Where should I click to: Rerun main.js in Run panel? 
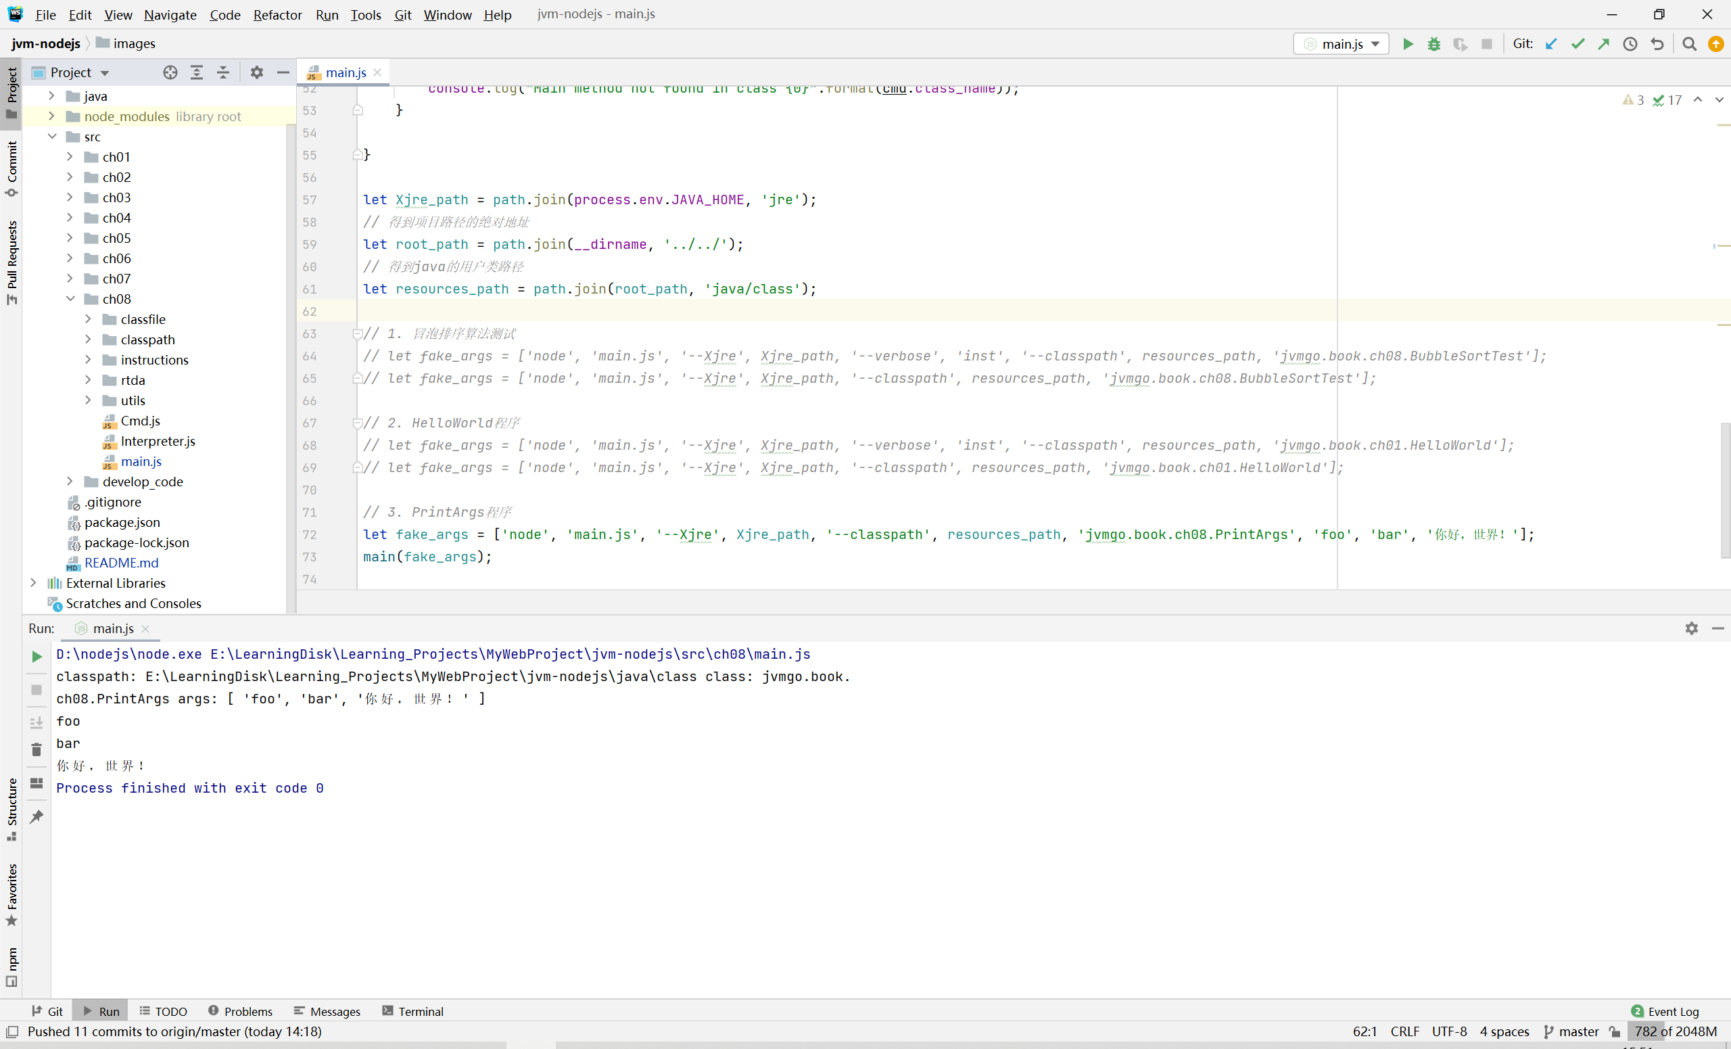click(37, 656)
